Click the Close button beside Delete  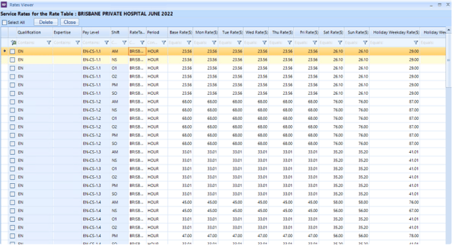[70, 22]
